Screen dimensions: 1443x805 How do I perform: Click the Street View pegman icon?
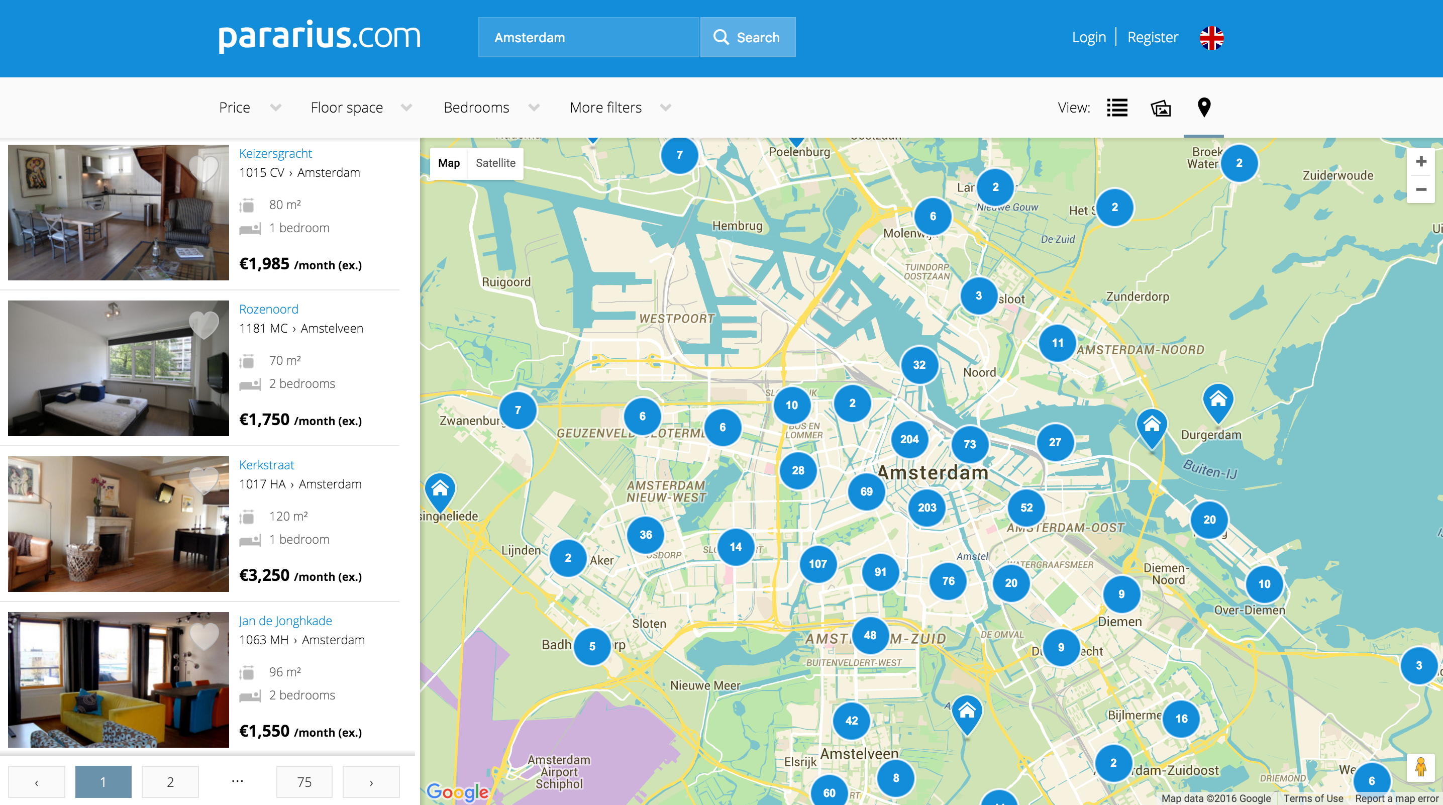(1420, 767)
